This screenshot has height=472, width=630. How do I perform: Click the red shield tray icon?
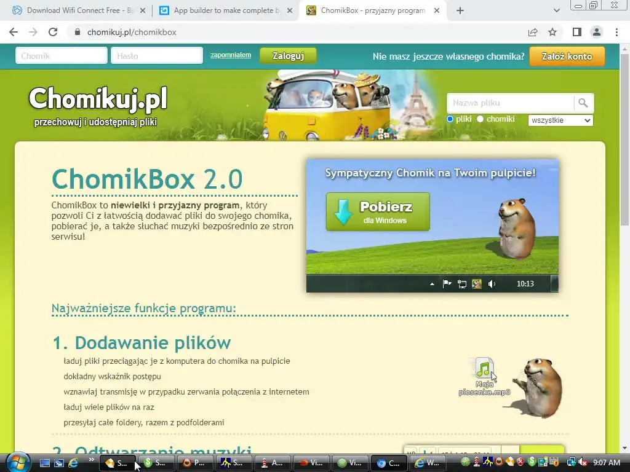[x=520, y=462]
